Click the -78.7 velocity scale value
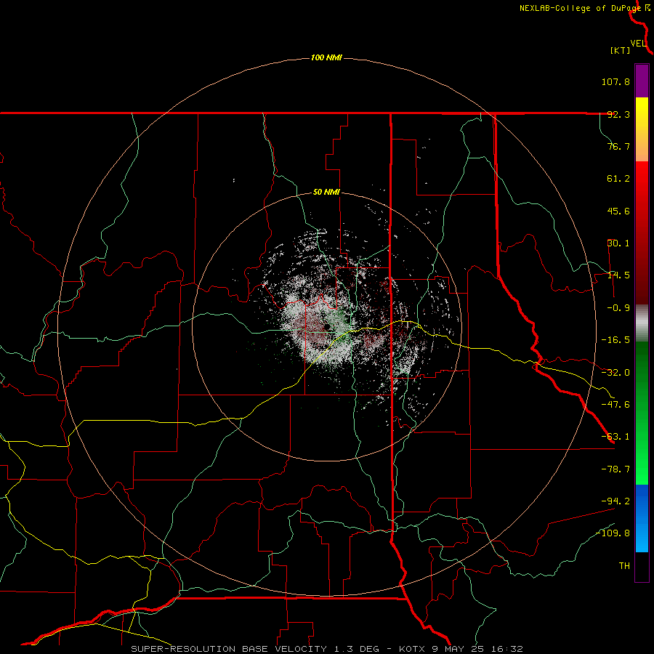The image size is (654, 654). (x=615, y=469)
